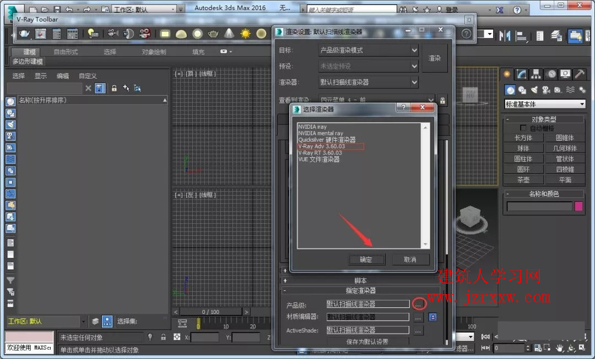This screenshot has width=595, height=359.
Task: Create a V-Ray sphere light
Action: [197, 34]
